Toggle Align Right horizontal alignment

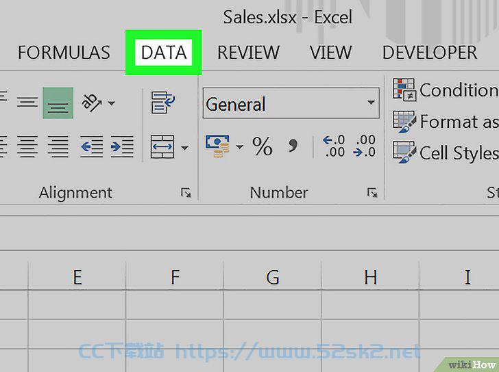coord(58,146)
